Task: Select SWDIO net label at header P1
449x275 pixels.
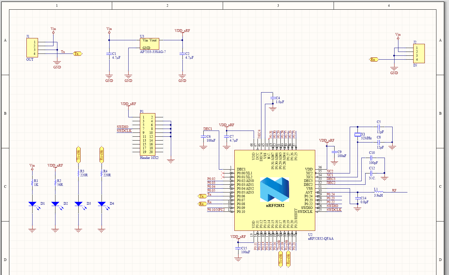Action: pos(122,127)
